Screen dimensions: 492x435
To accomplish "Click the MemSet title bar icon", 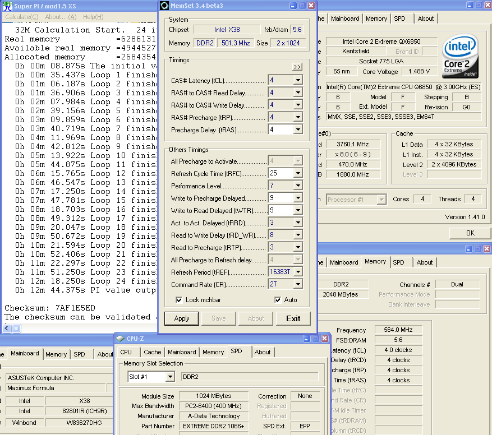I will [x=164, y=6].
